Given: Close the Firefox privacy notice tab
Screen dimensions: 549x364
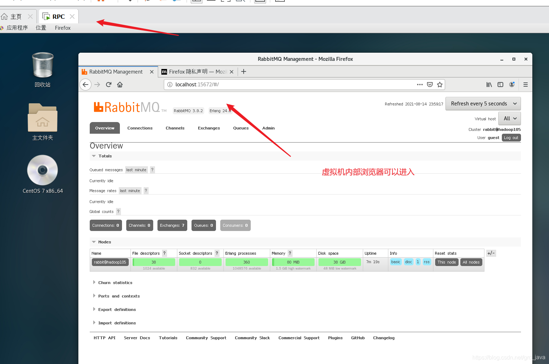Looking at the screenshot, I should (x=232, y=72).
